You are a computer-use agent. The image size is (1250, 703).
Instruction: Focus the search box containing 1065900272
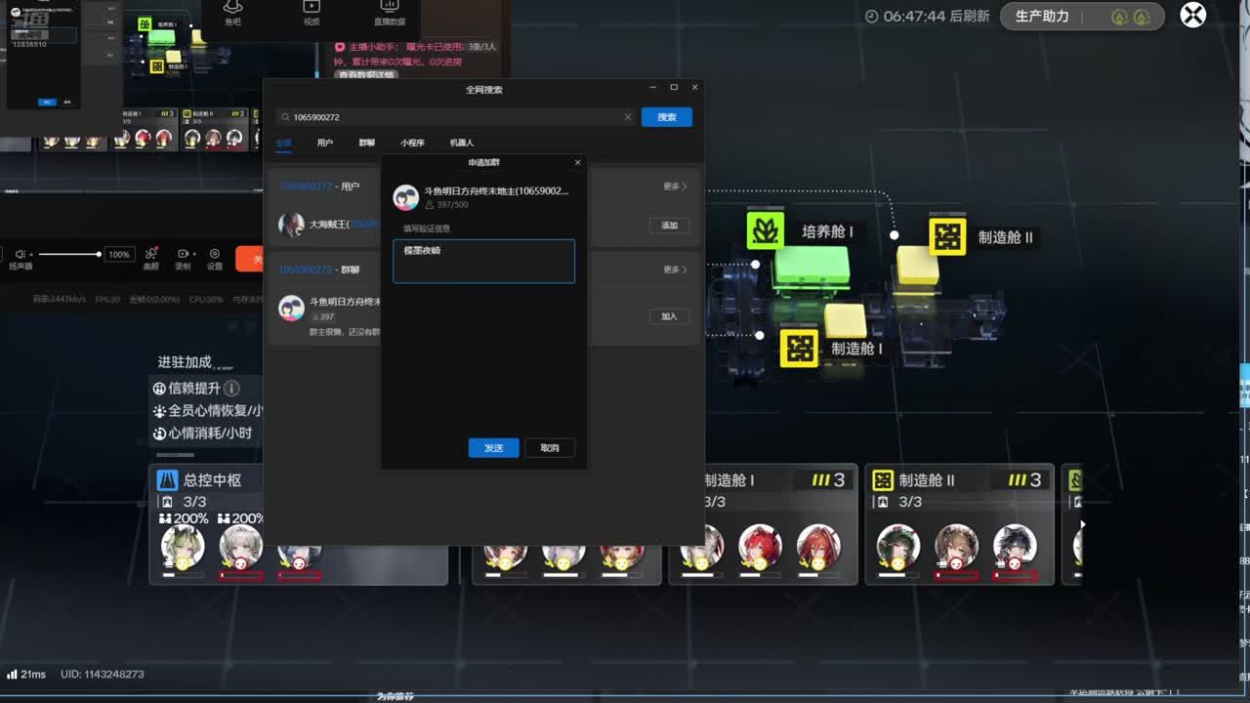(455, 117)
